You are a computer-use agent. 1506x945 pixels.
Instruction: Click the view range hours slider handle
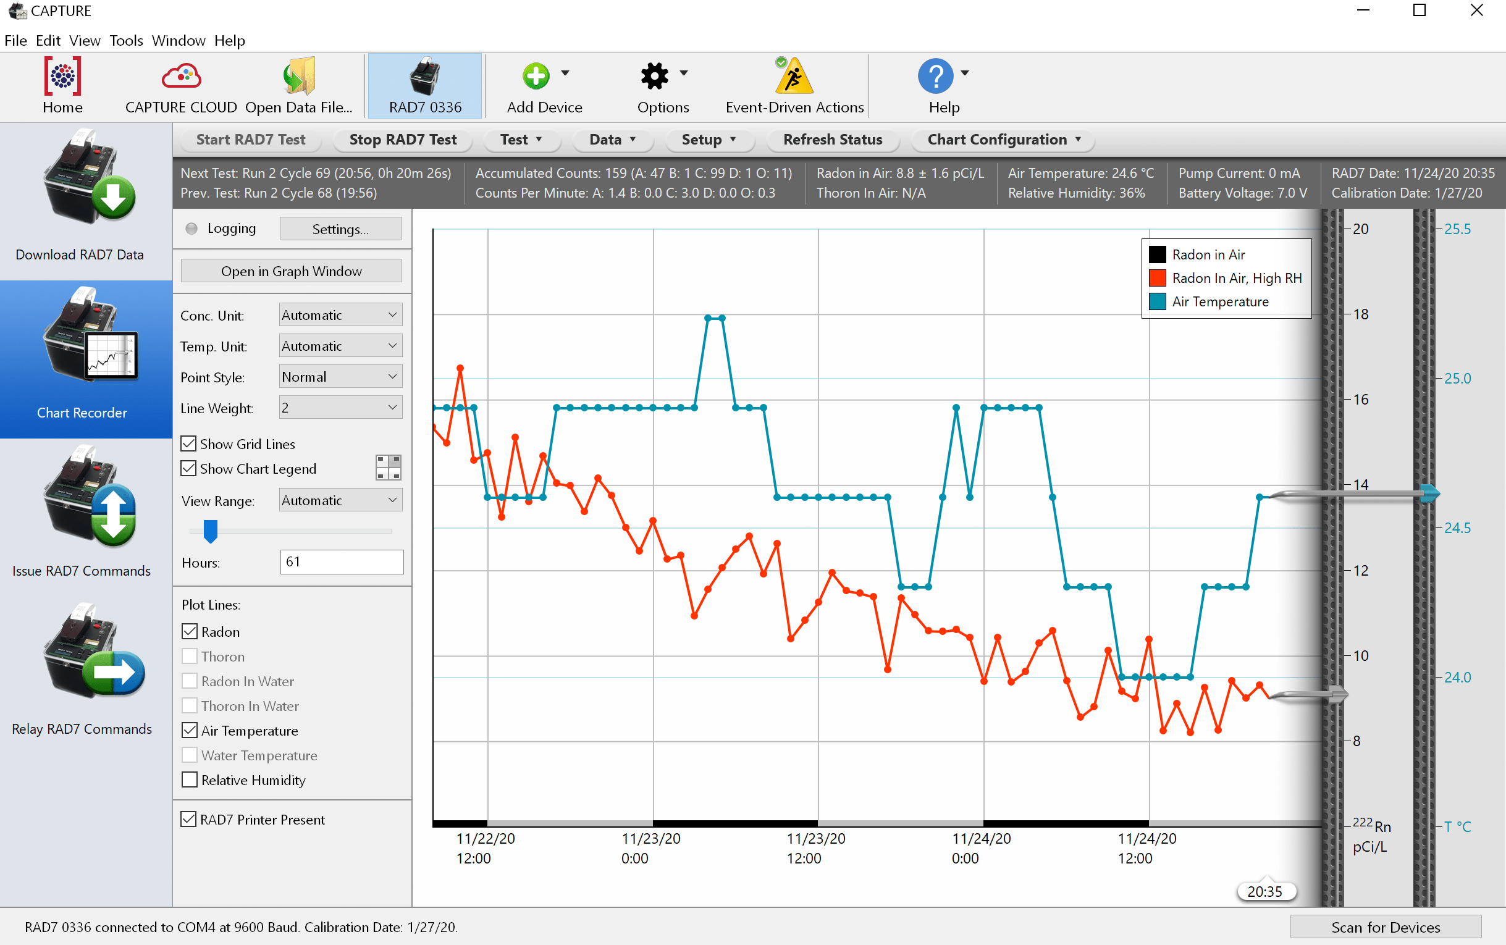click(x=211, y=531)
